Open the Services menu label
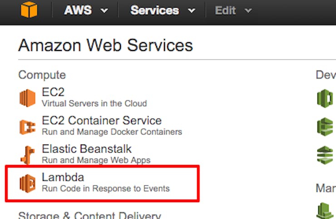336x219 pixels. pyautogui.click(x=154, y=10)
